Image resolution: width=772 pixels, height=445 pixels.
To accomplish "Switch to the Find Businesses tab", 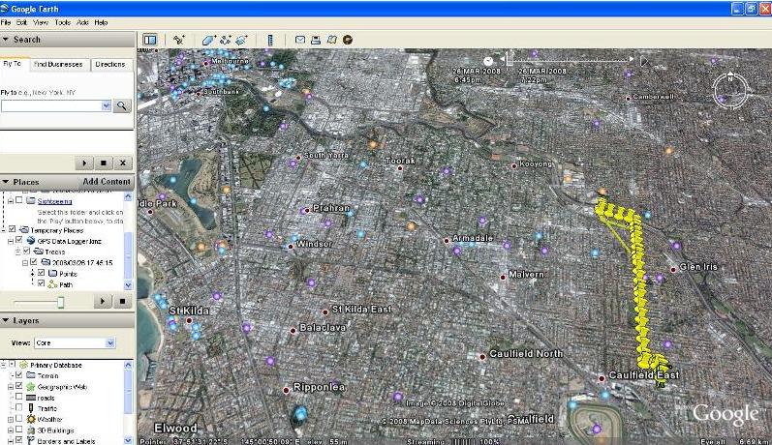I will tap(58, 65).
